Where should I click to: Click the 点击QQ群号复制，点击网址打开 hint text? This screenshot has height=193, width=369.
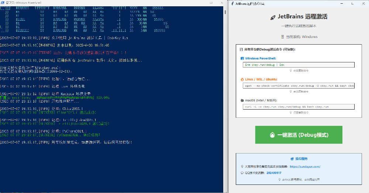pos(301,180)
